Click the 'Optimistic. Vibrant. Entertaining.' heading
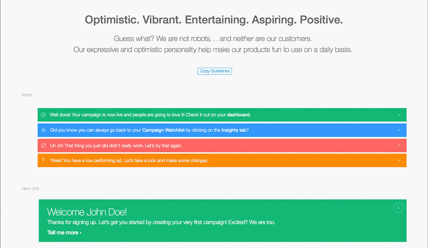Viewport: 428px width, 248px height. 214,20
